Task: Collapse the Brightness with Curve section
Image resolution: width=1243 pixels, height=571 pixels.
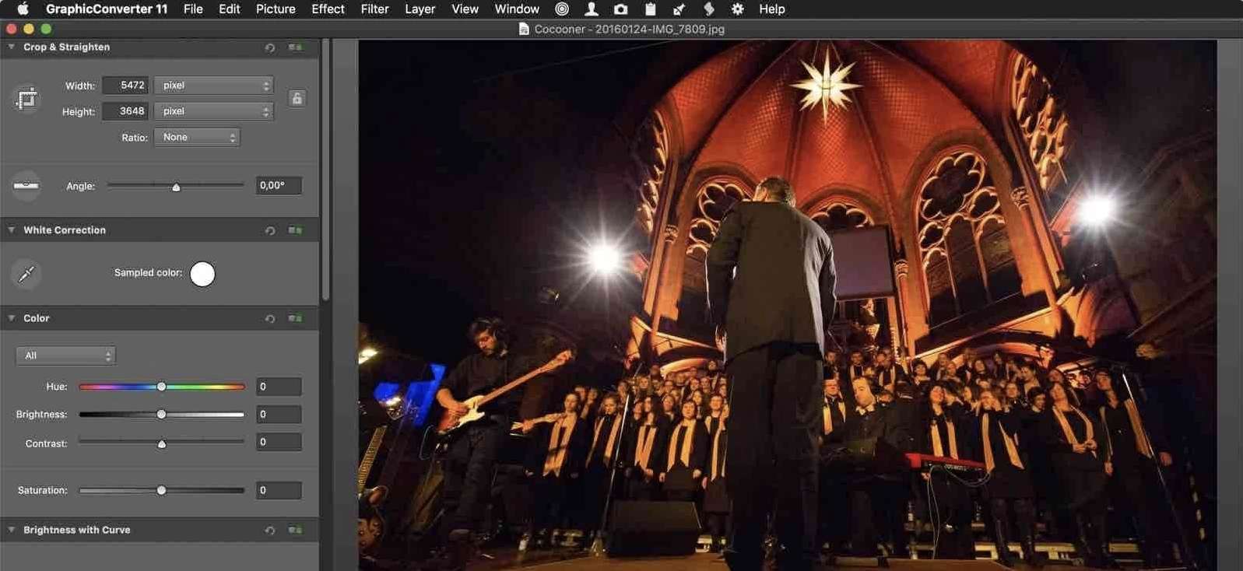Action: tap(12, 530)
